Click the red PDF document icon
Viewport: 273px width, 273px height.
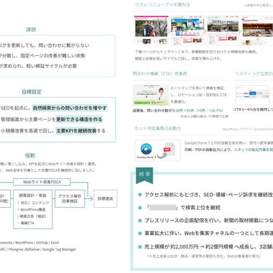169,149
